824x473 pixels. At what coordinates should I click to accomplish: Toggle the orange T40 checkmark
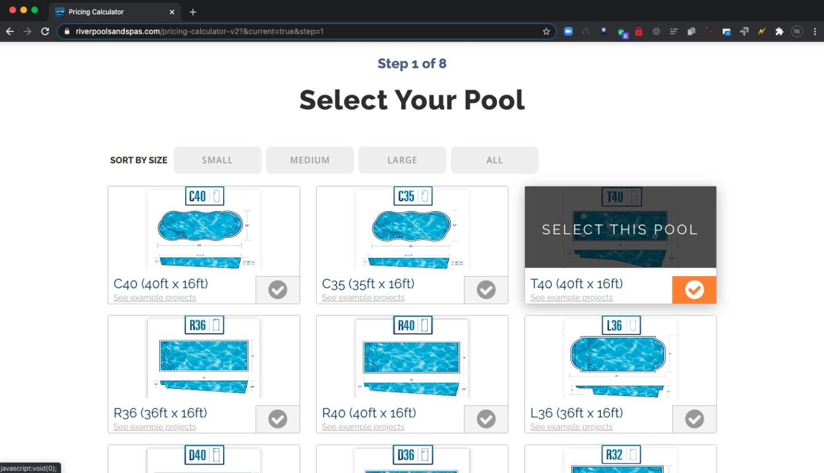[694, 290]
